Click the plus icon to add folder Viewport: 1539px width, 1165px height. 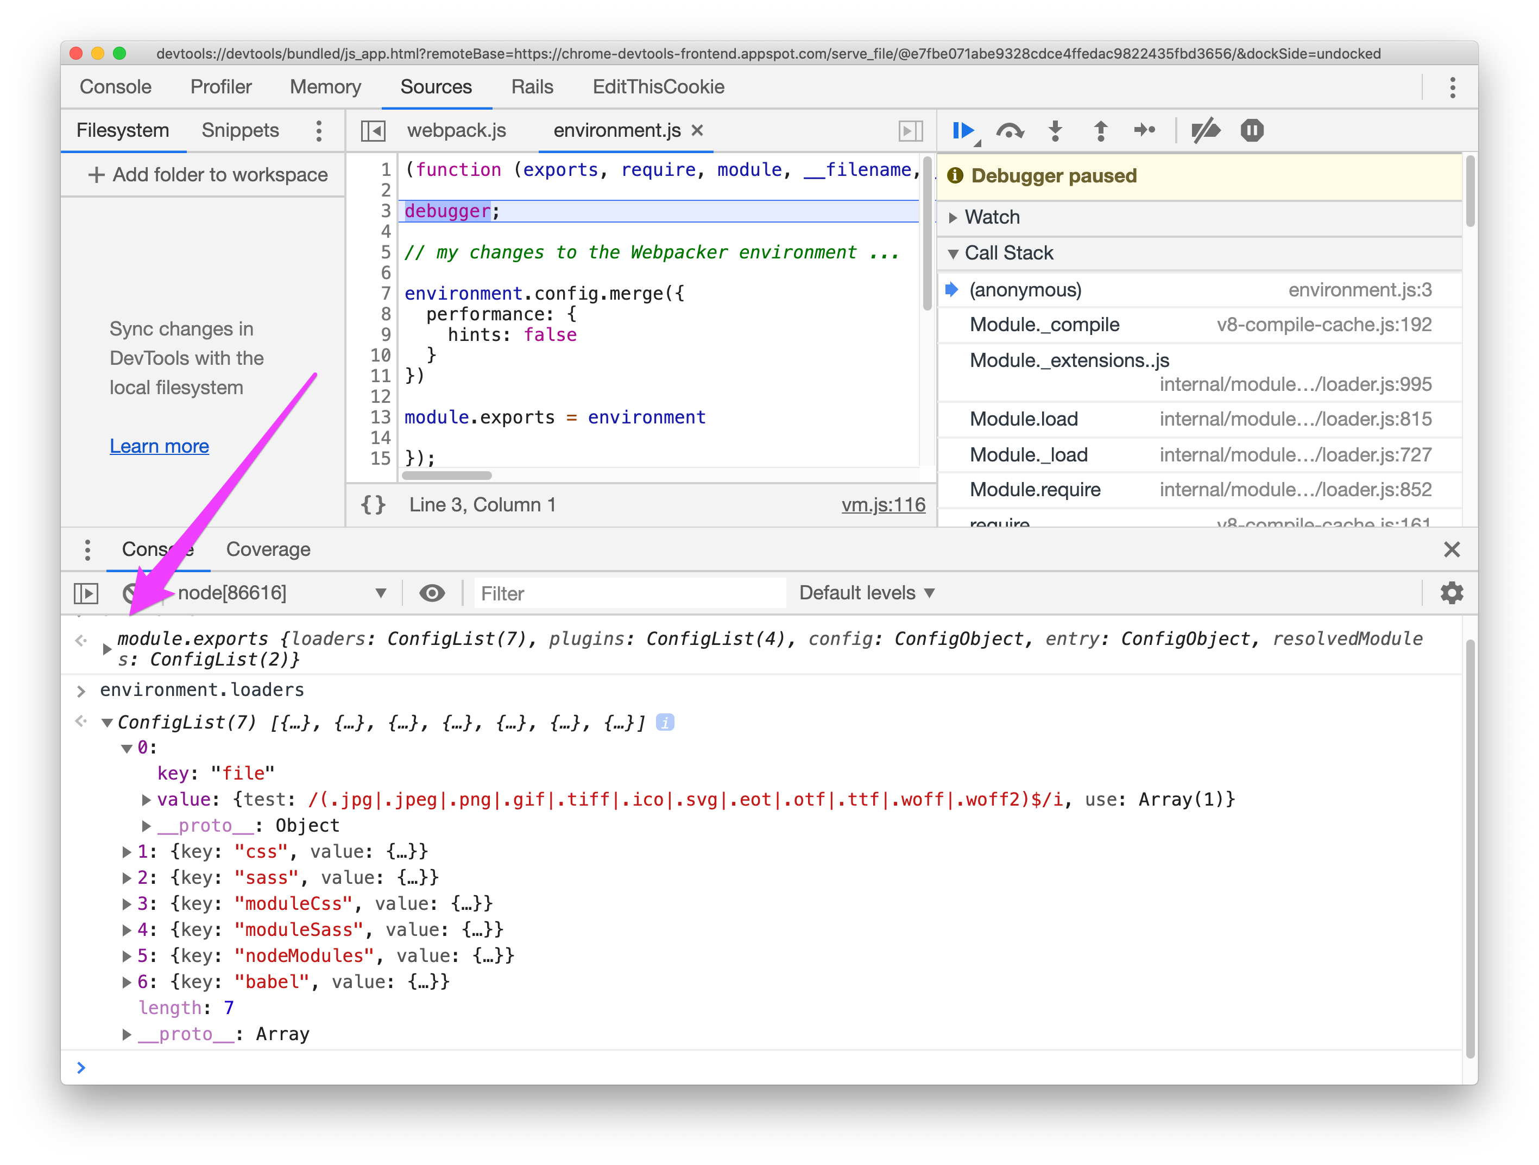click(x=97, y=175)
